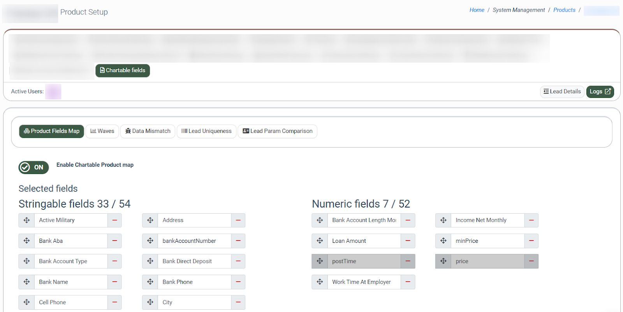The image size is (623, 312).
Task: Switch to the Waves tab
Action: [102, 131]
